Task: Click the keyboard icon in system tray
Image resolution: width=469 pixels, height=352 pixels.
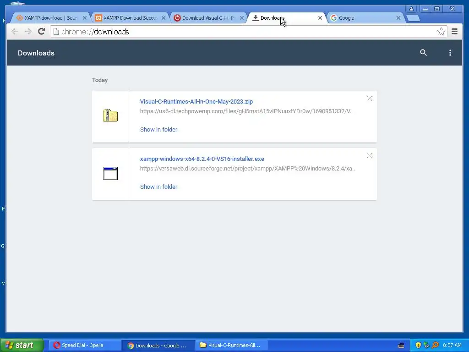Action: [x=401, y=346]
